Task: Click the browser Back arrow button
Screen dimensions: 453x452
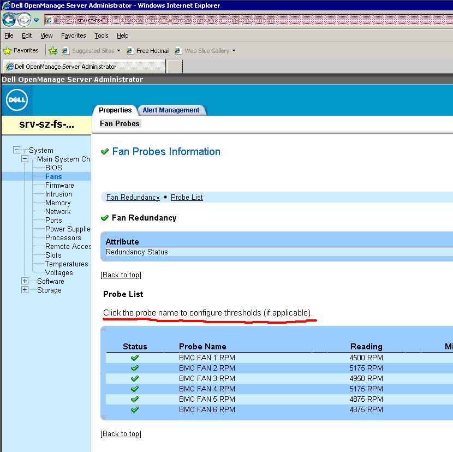Action: pos(9,20)
